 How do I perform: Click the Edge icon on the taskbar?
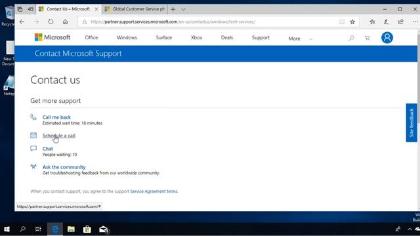pos(55,229)
